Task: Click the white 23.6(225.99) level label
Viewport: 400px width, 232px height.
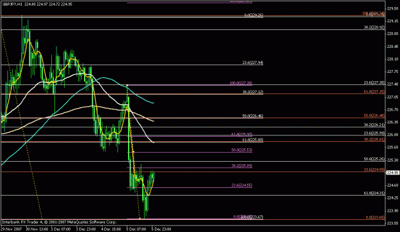Action: tap(374, 133)
